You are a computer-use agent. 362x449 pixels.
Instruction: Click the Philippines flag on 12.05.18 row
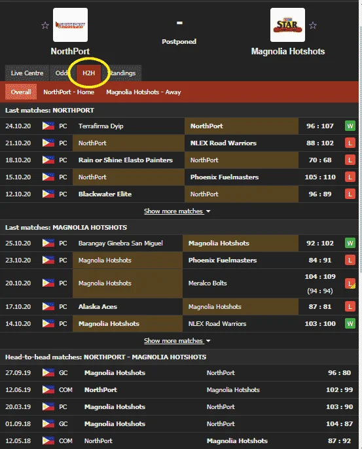[48, 440]
